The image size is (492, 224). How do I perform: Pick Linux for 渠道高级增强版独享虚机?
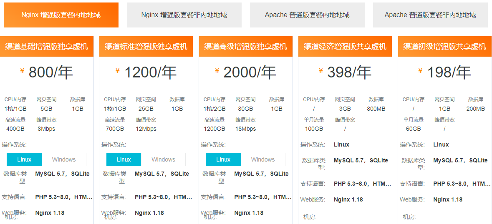pos(223,159)
